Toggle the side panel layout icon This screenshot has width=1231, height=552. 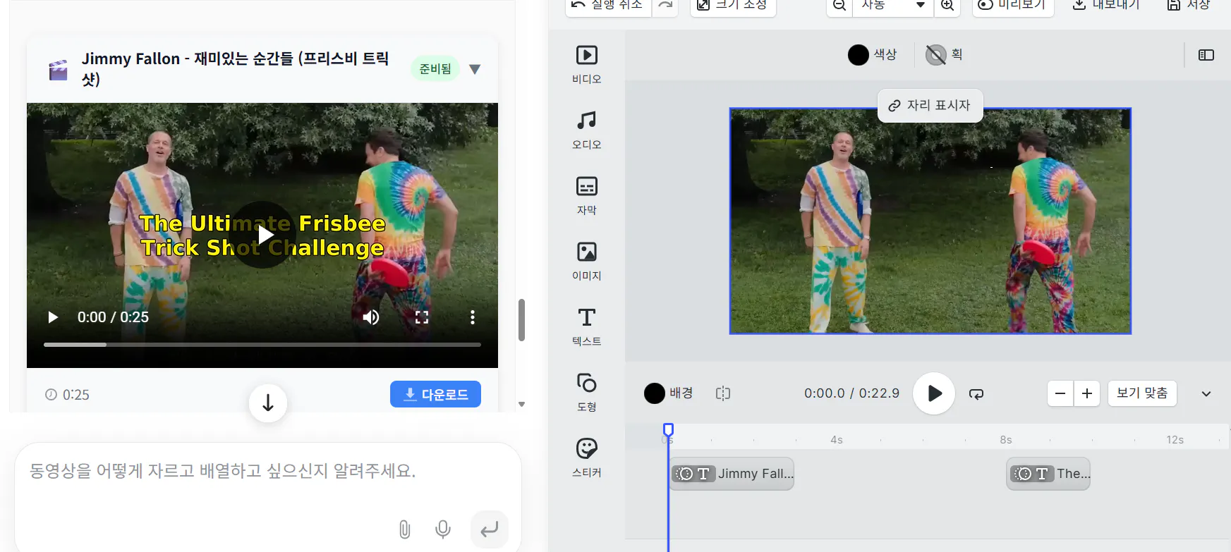[1206, 55]
